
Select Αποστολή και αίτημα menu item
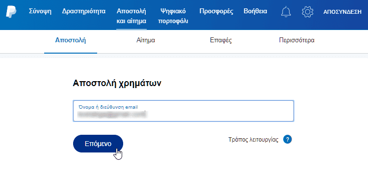[131, 16]
